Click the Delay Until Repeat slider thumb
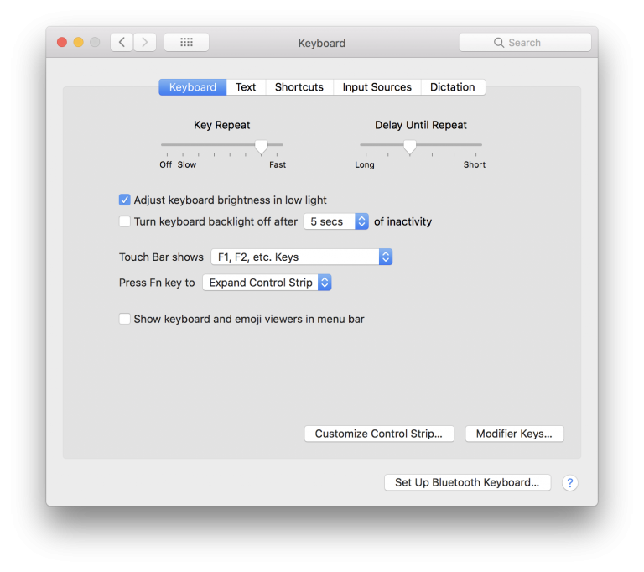The height and width of the screenshot is (572, 644). (x=409, y=147)
